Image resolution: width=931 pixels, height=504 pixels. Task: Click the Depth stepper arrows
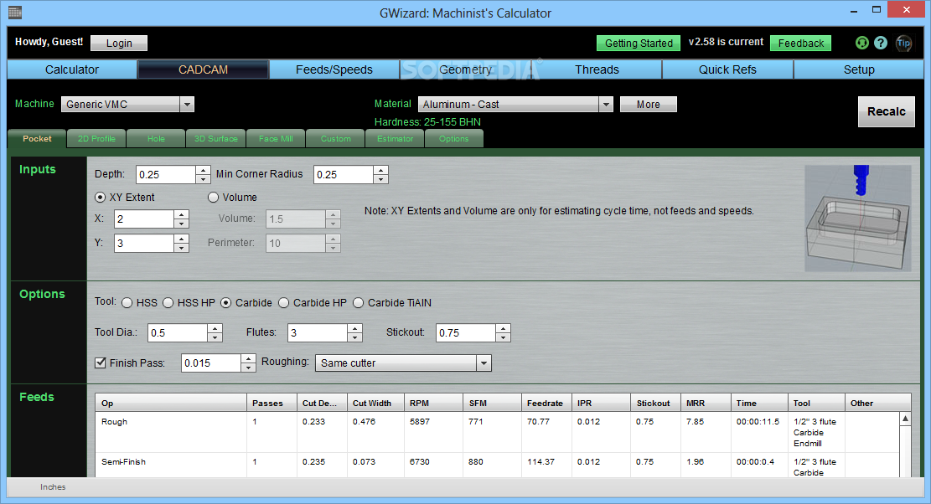[203, 174]
